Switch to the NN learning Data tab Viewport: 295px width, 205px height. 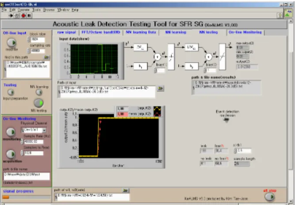[141, 32]
